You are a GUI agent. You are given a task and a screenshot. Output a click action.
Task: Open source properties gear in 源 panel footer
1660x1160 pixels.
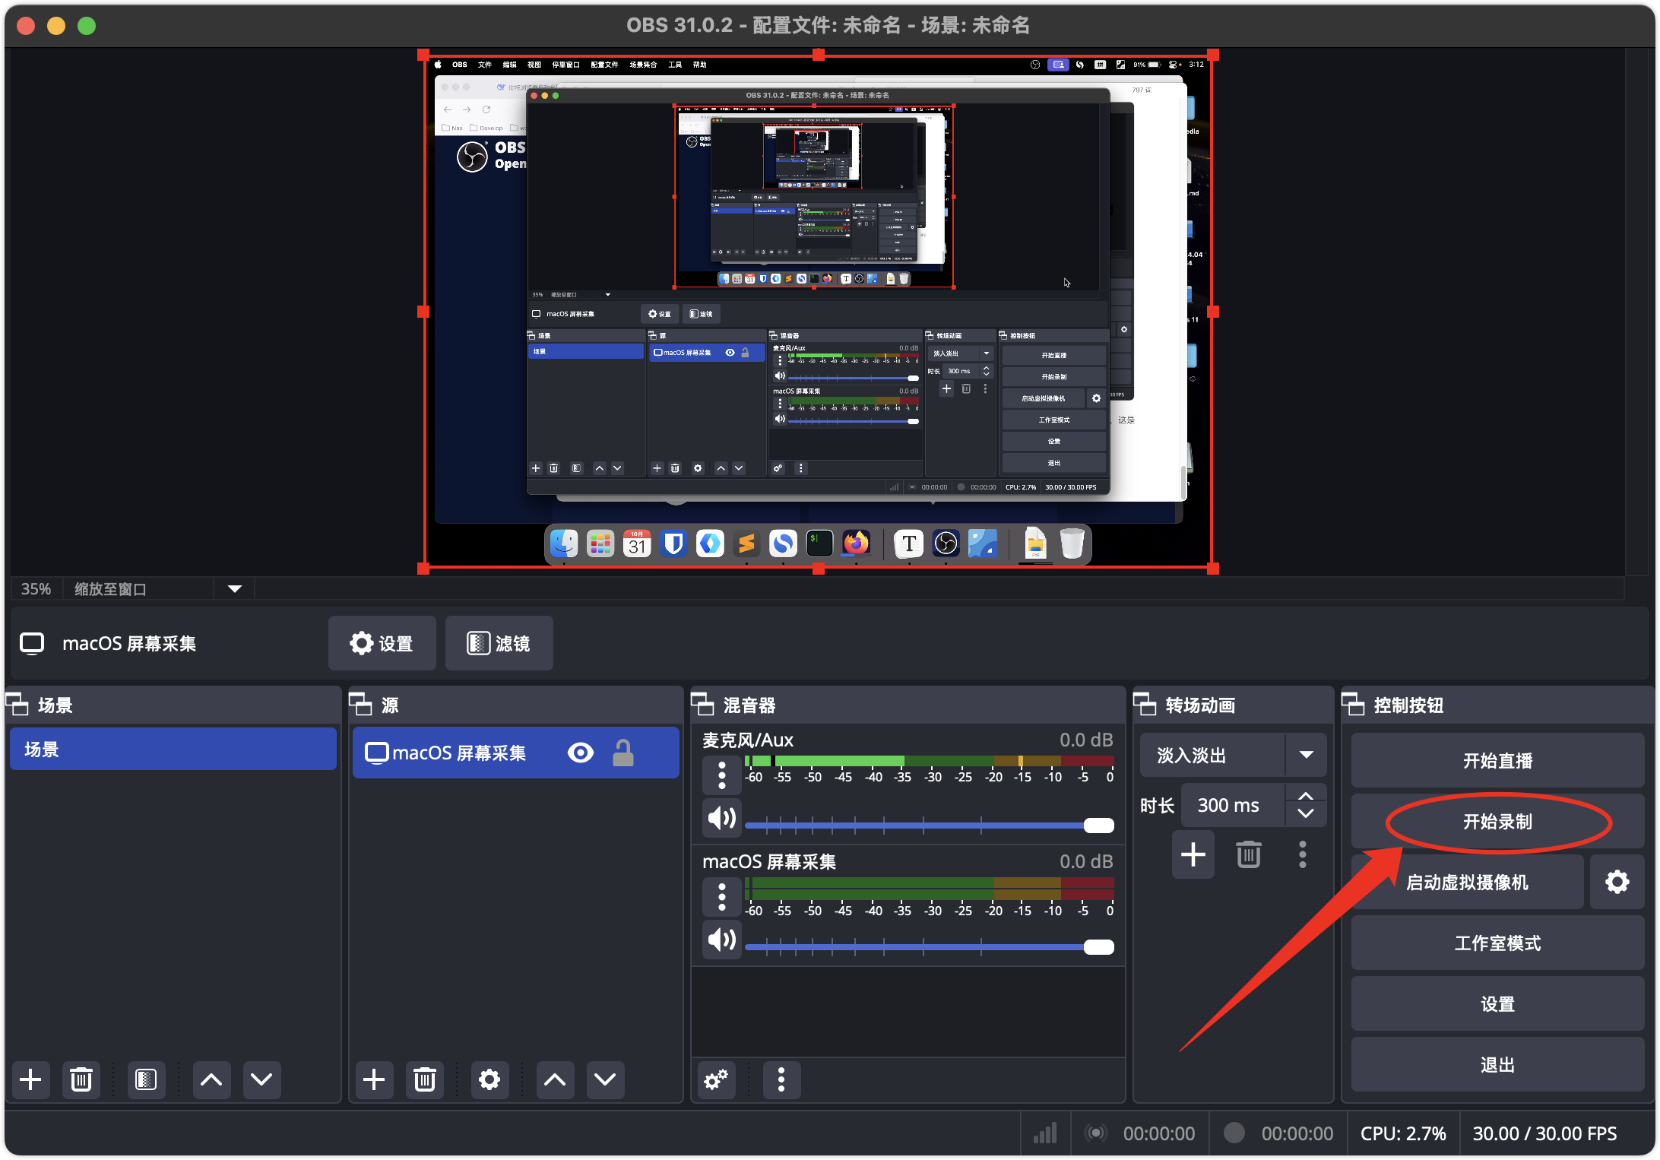point(489,1079)
